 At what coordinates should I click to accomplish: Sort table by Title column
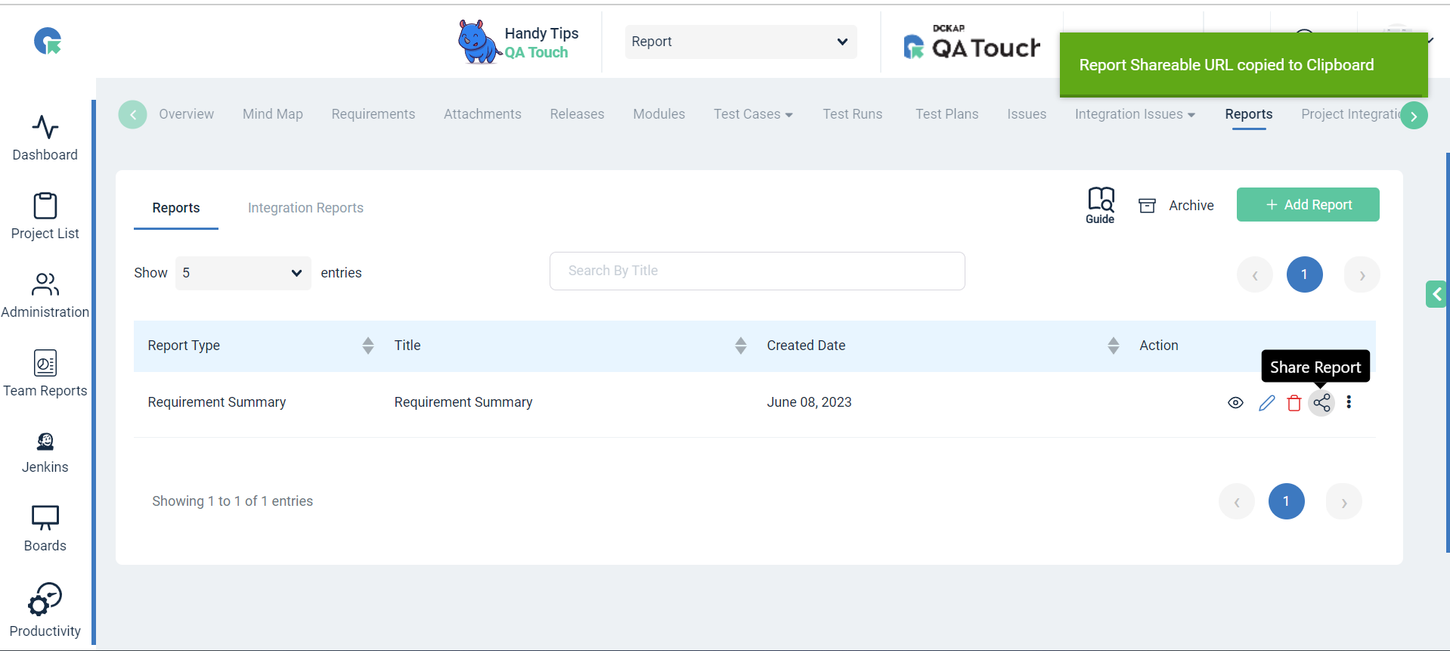click(741, 346)
